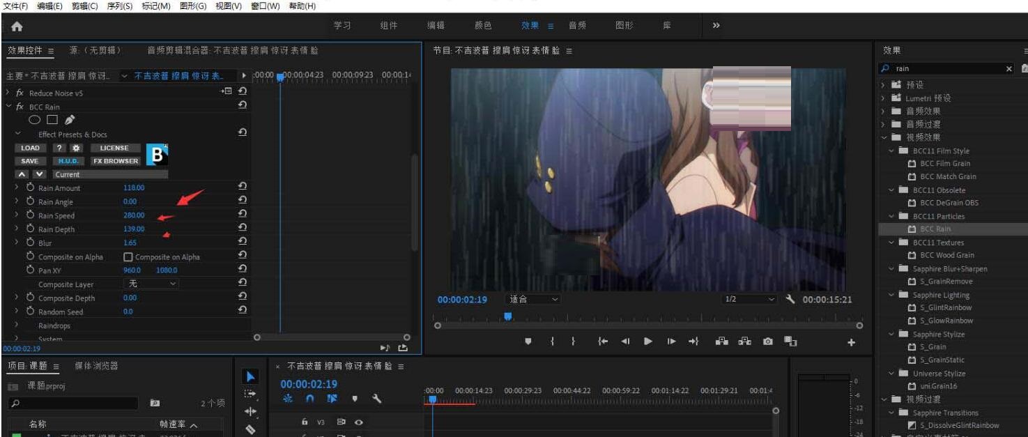Select the Razor tool
Viewport: 1028px width, 437px height.
[x=250, y=429]
